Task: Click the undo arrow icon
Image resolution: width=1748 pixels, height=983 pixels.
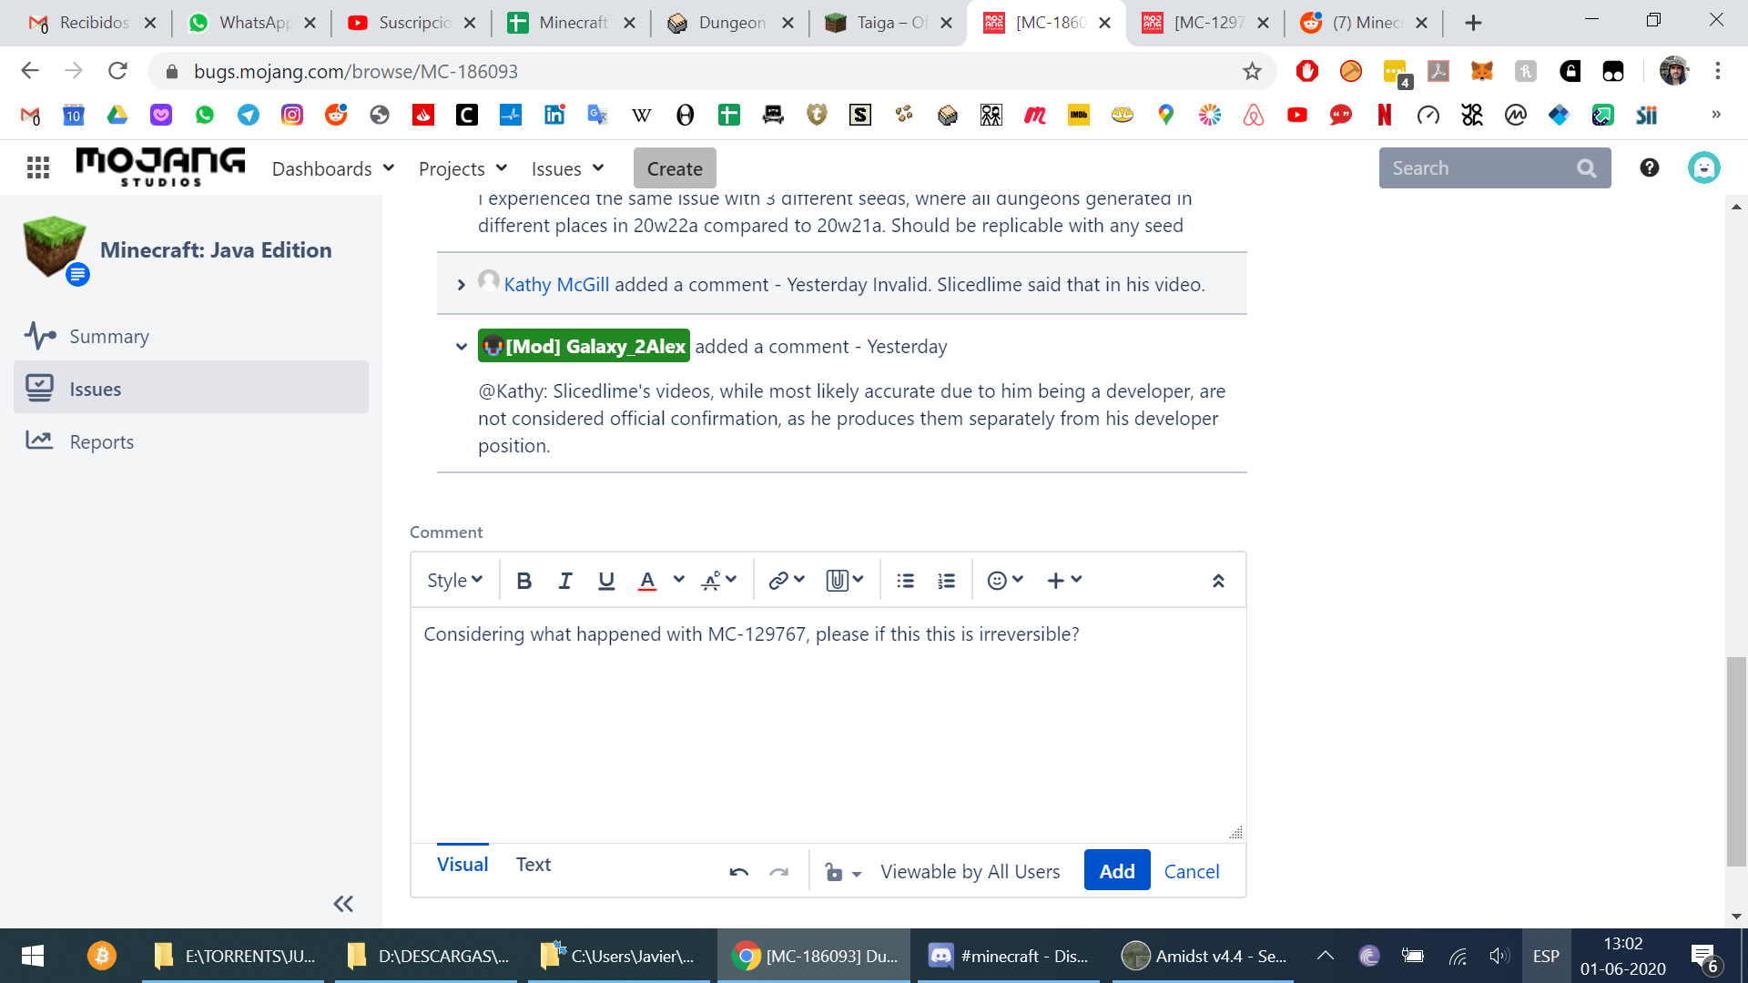Action: [738, 872]
